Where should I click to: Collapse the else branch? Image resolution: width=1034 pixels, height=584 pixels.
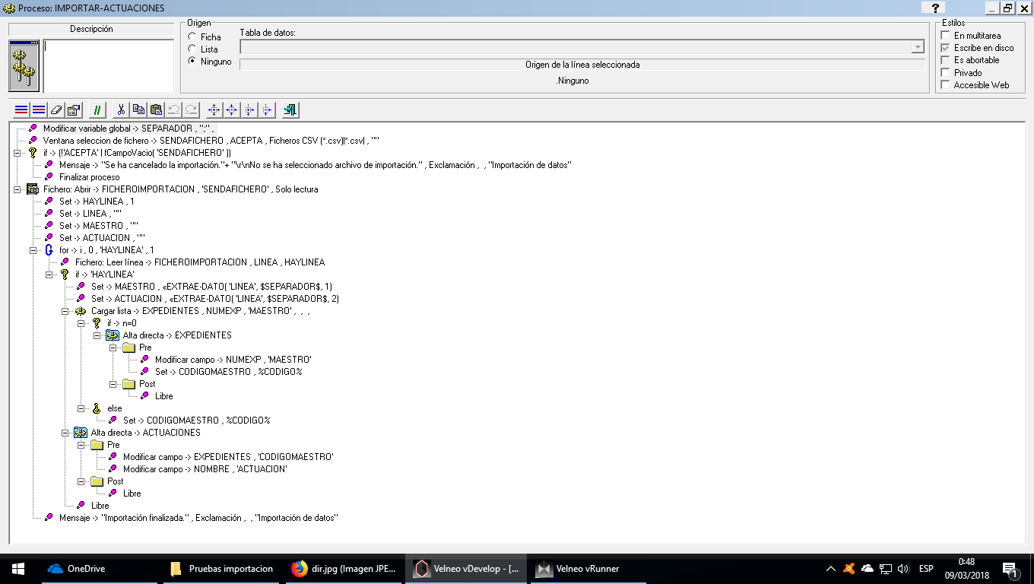[81, 408]
